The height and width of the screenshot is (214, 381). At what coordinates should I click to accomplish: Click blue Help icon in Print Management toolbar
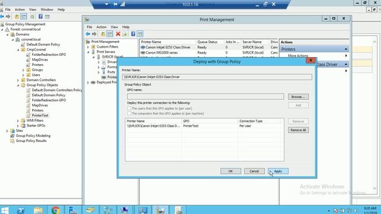pyautogui.click(x=133, y=34)
